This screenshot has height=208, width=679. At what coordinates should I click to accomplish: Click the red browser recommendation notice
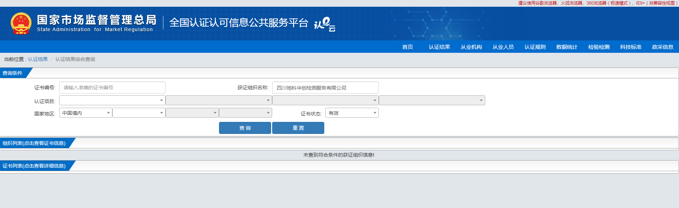(598, 3)
